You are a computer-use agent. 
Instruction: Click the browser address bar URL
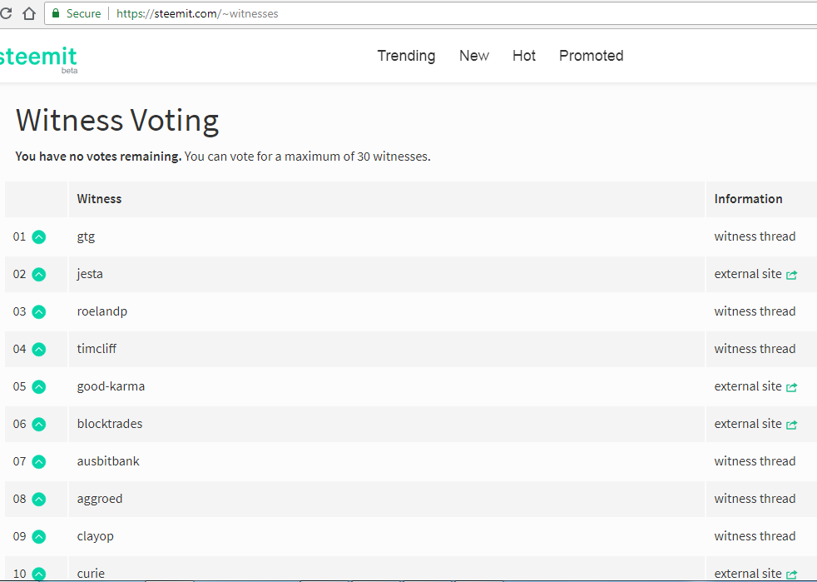click(x=197, y=13)
